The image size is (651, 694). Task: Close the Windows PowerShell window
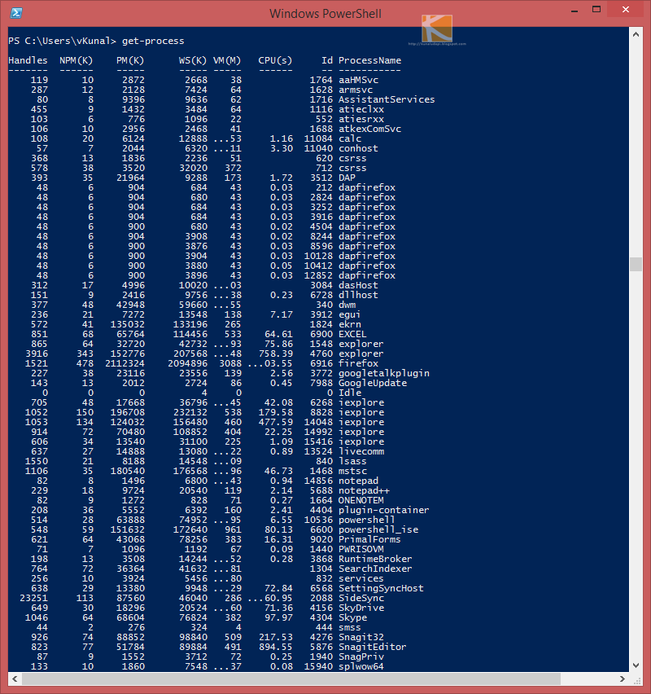click(x=625, y=10)
